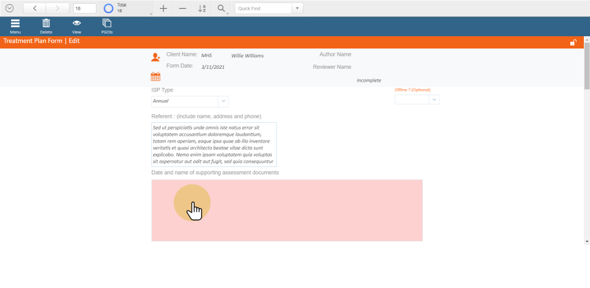The height and width of the screenshot is (288, 590).
Task: Add a new record with the plus icon
Action: [x=163, y=9]
